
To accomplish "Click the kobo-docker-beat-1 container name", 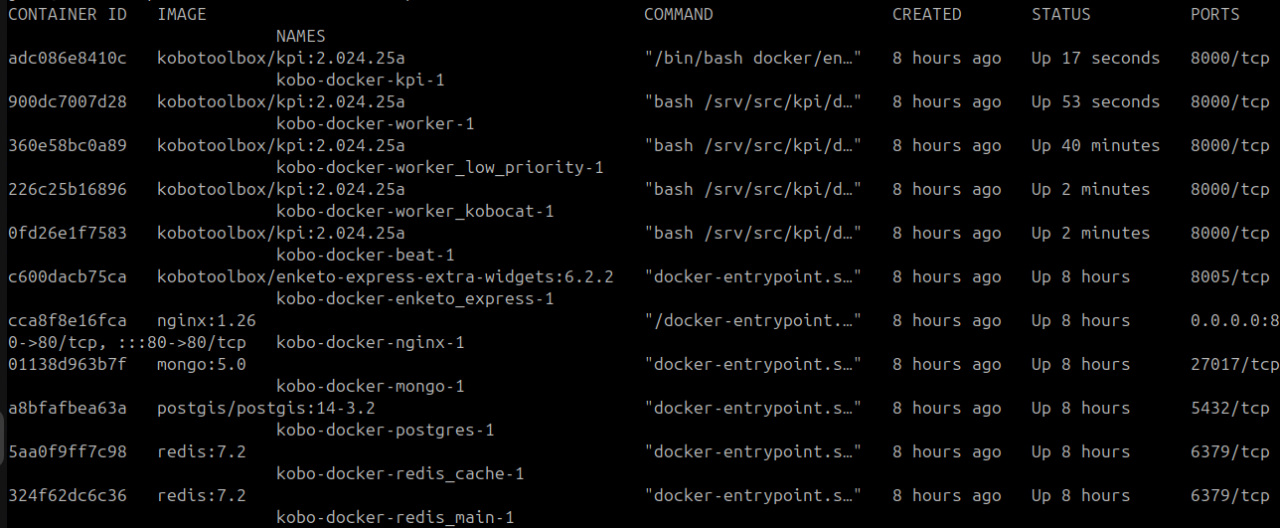I will click(x=365, y=255).
